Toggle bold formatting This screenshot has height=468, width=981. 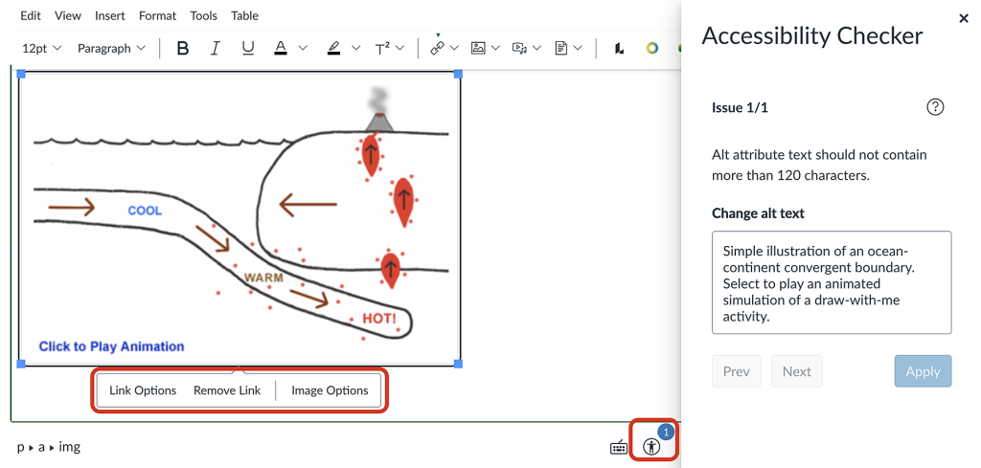coord(183,48)
